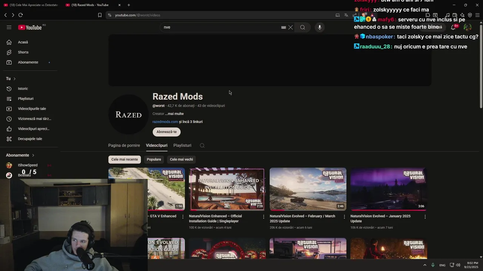Click the YouTube logo

click(30, 27)
